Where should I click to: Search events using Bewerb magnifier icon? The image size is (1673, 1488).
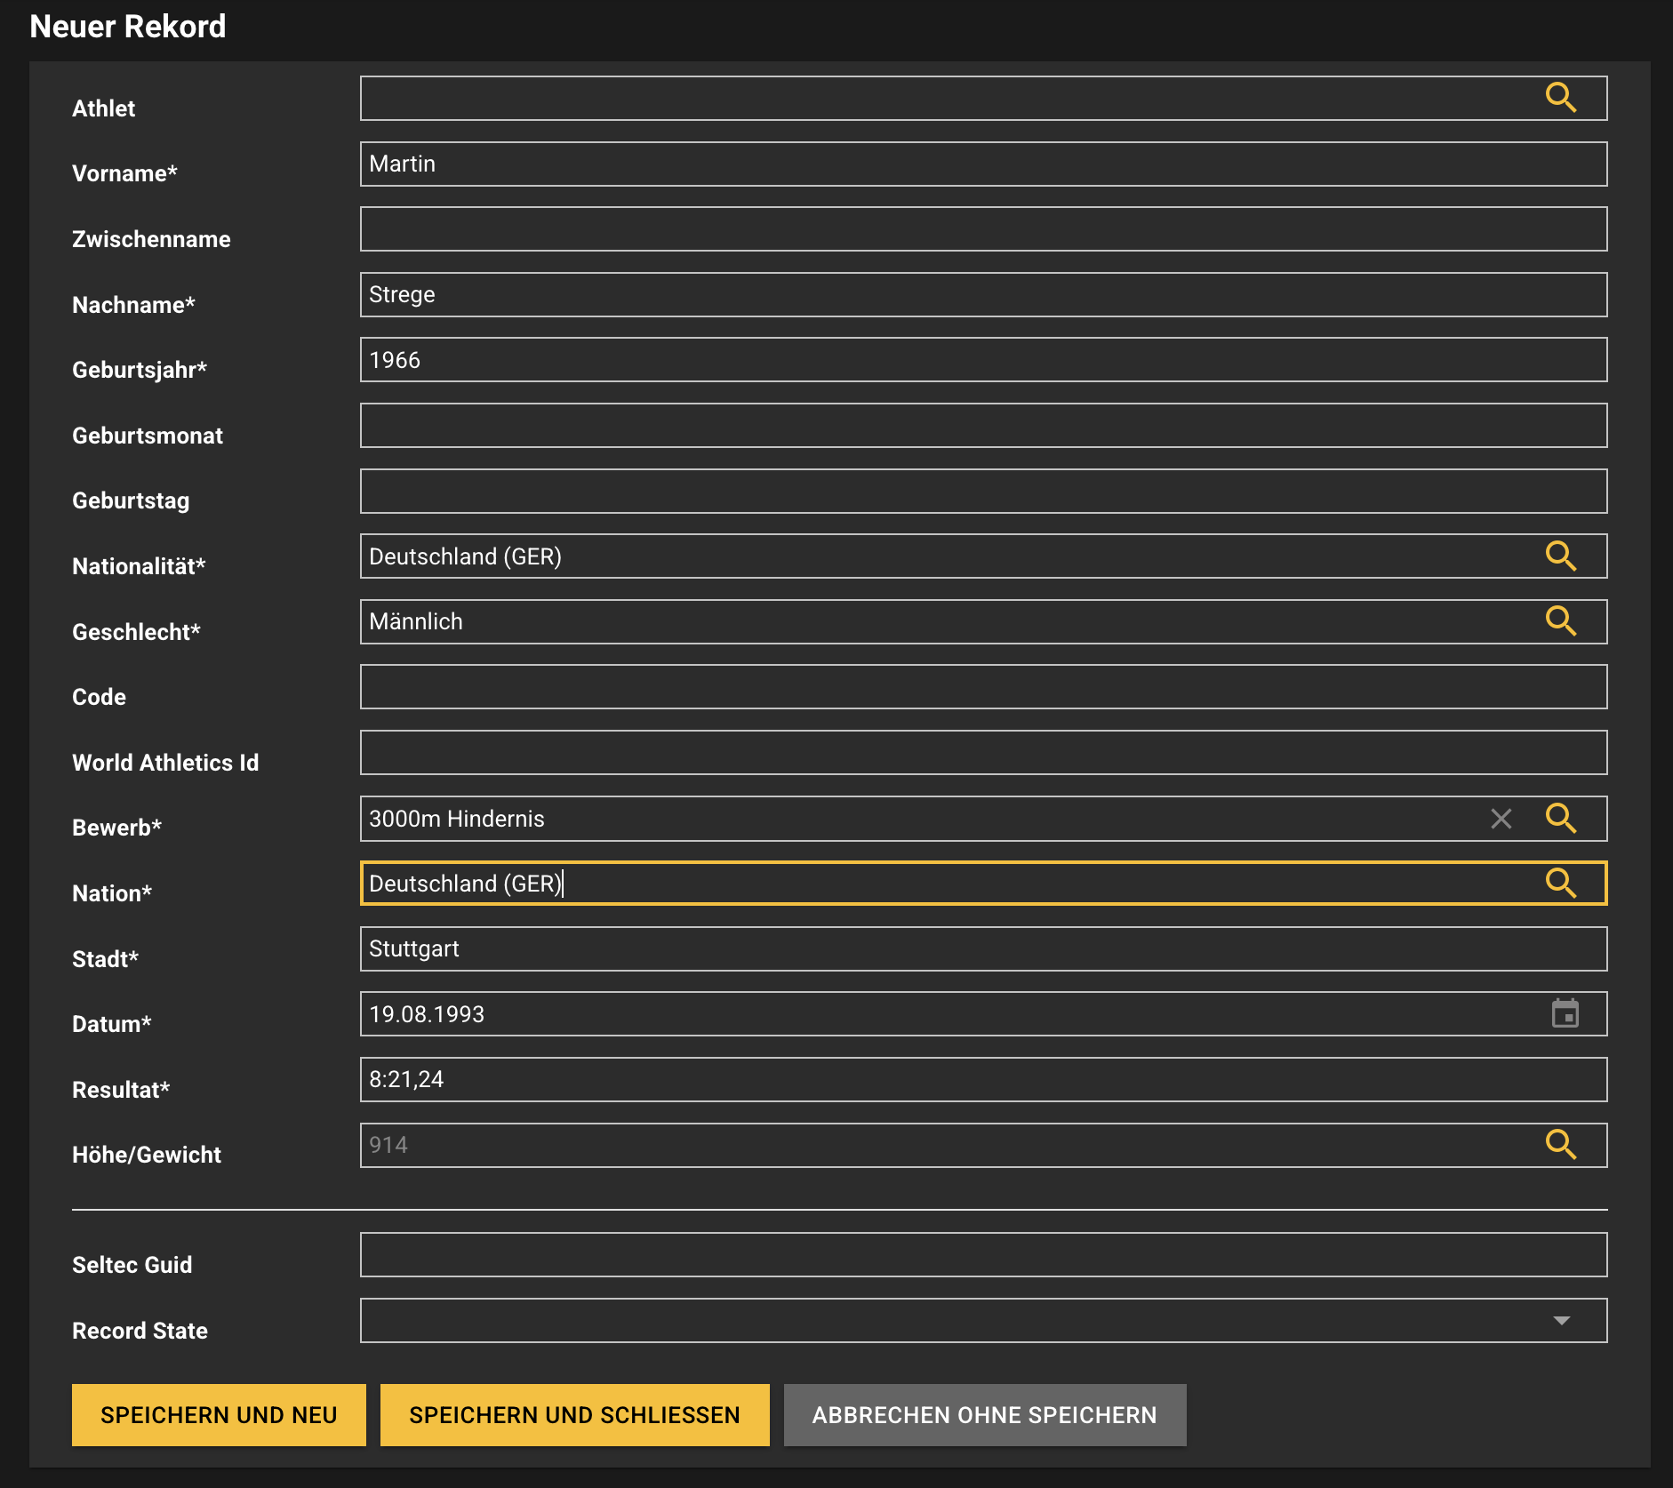pyautogui.click(x=1561, y=819)
